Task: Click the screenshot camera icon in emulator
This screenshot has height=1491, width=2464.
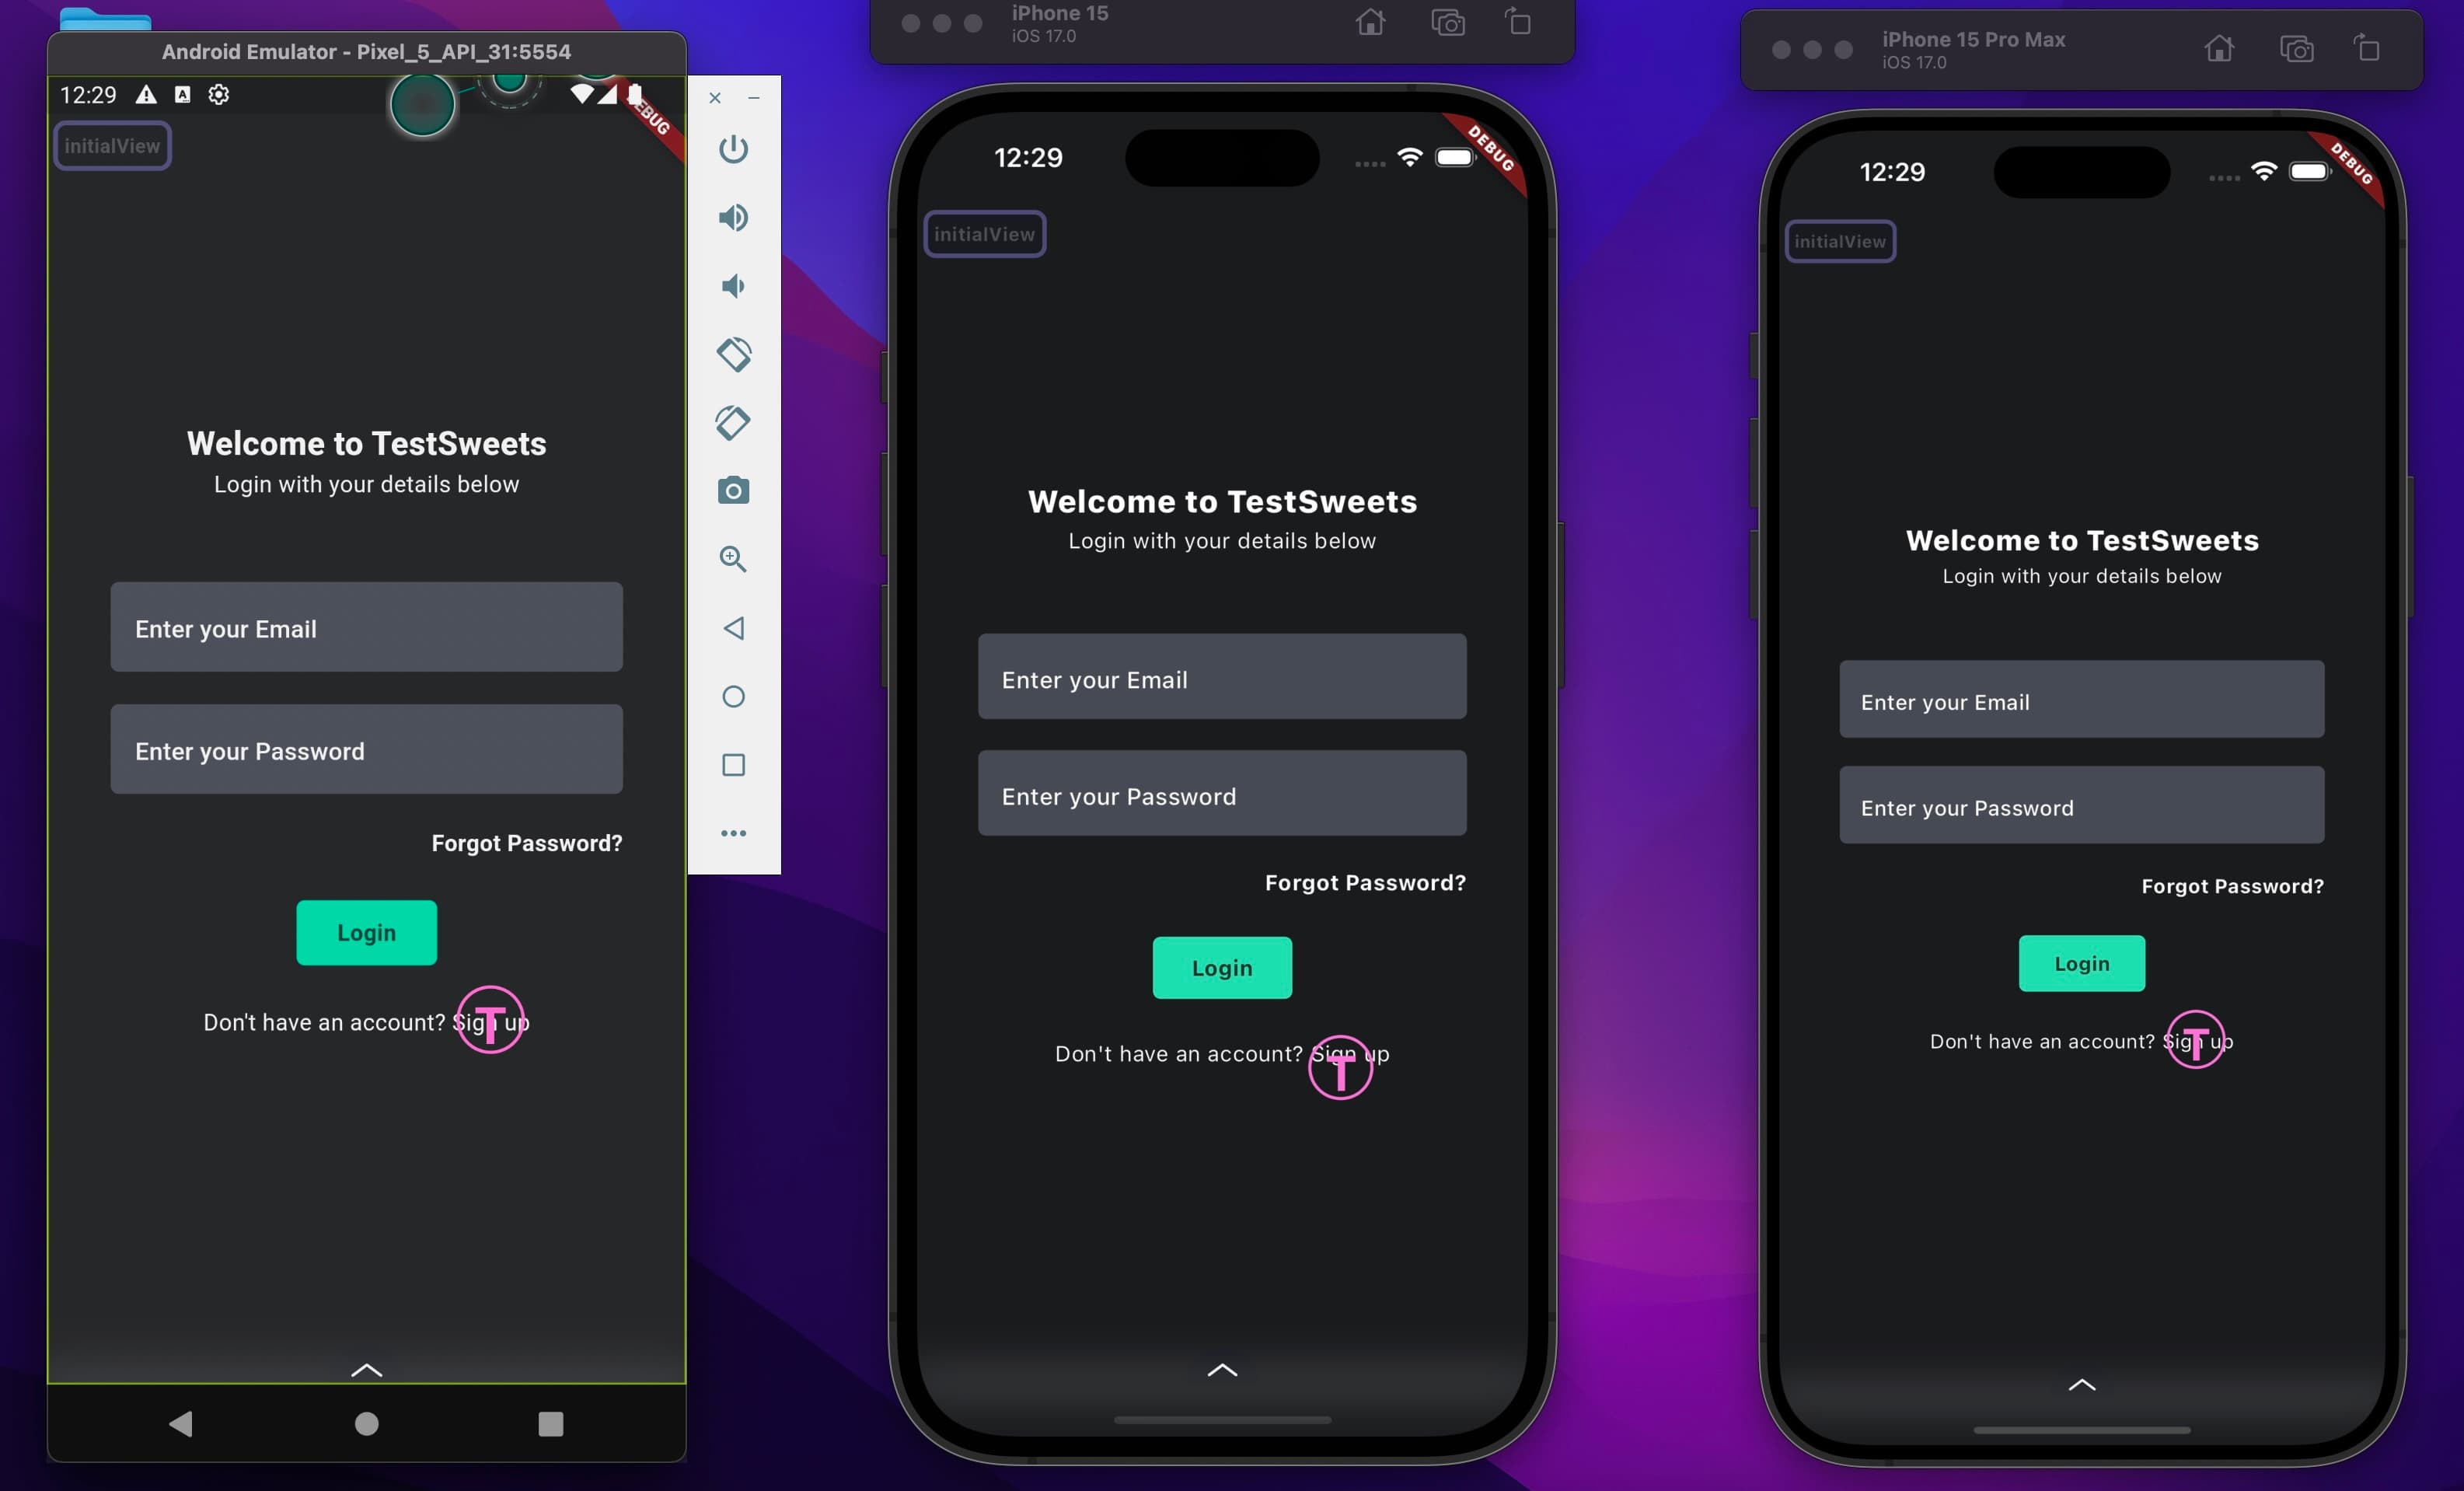Action: (731, 490)
